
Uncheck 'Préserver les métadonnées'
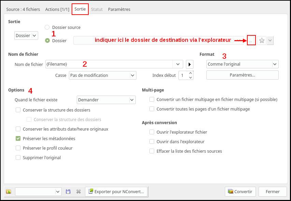click(x=18, y=138)
